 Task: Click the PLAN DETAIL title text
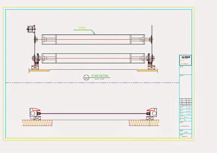click(x=100, y=76)
